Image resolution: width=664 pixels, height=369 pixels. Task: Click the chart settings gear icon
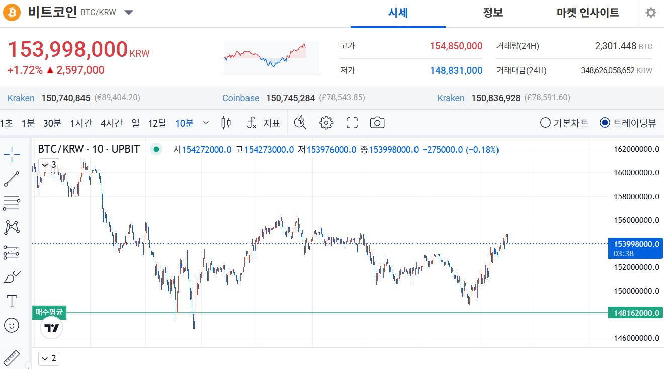pyautogui.click(x=326, y=123)
